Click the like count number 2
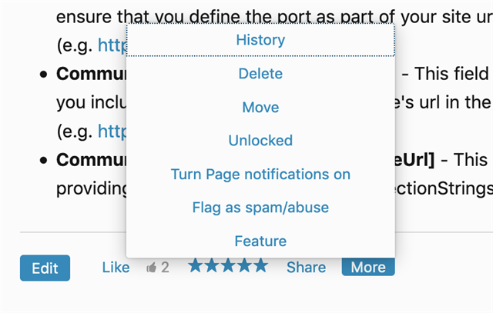Screen dimensions: 493x313 coord(166,268)
